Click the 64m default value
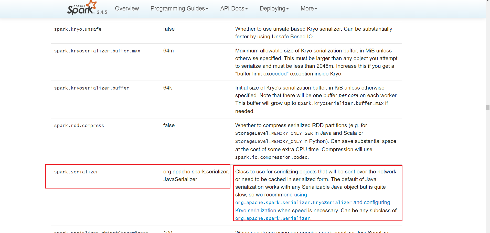This screenshot has height=233, width=490. coord(168,51)
